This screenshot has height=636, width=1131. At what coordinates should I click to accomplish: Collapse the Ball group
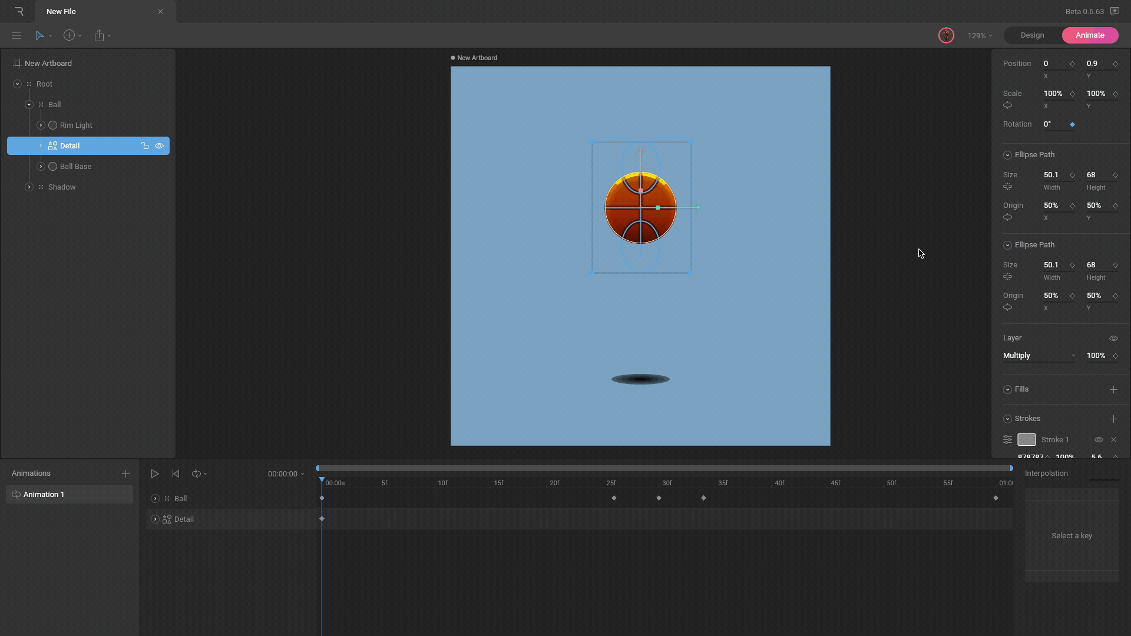[29, 105]
